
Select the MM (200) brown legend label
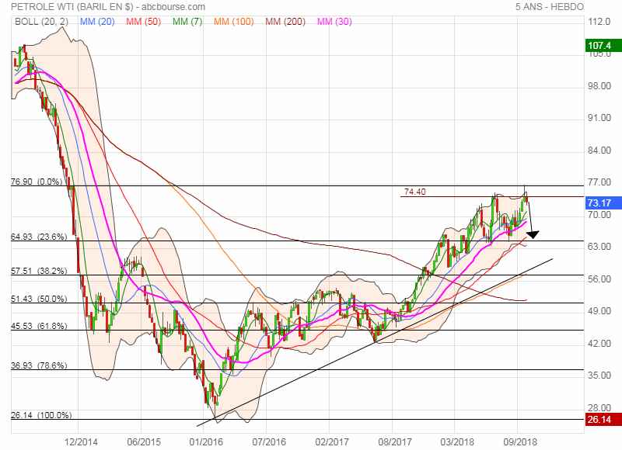pyautogui.click(x=285, y=22)
